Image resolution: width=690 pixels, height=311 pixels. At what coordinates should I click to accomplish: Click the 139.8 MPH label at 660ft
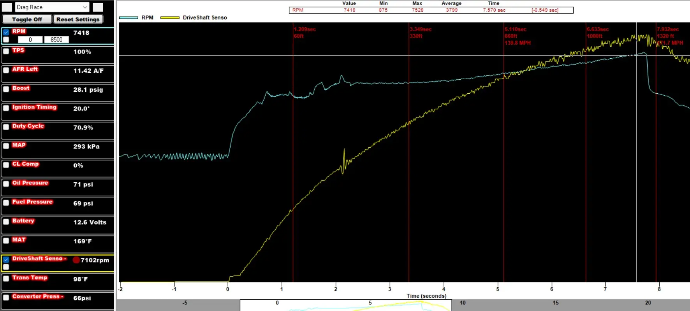tap(517, 43)
